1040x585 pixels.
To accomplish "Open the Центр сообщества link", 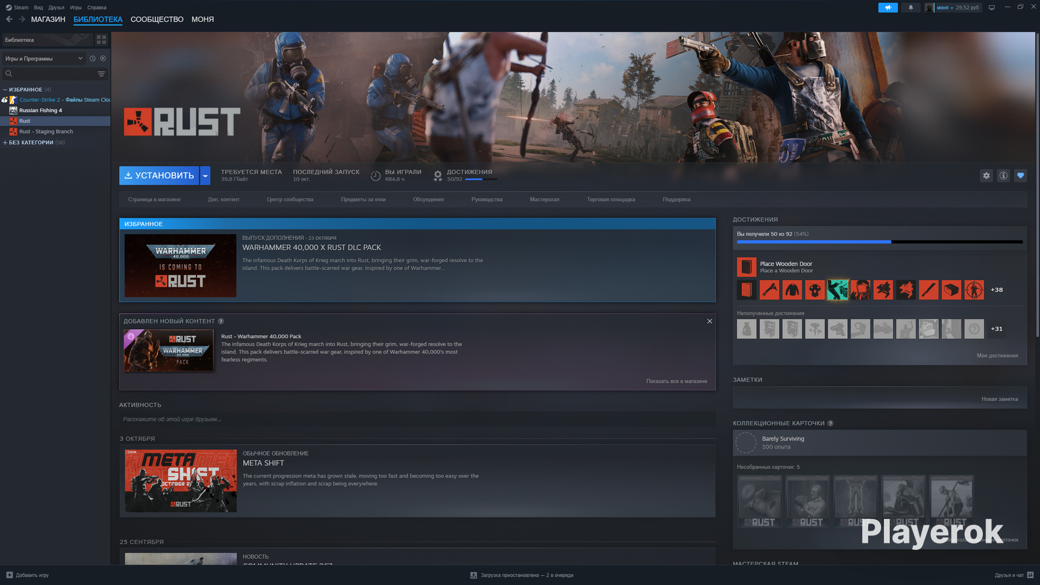I will click(x=290, y=199).
